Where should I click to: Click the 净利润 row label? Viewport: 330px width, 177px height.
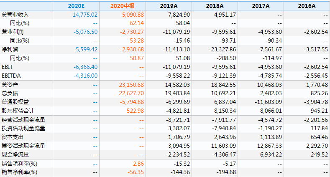pos(10,49)
